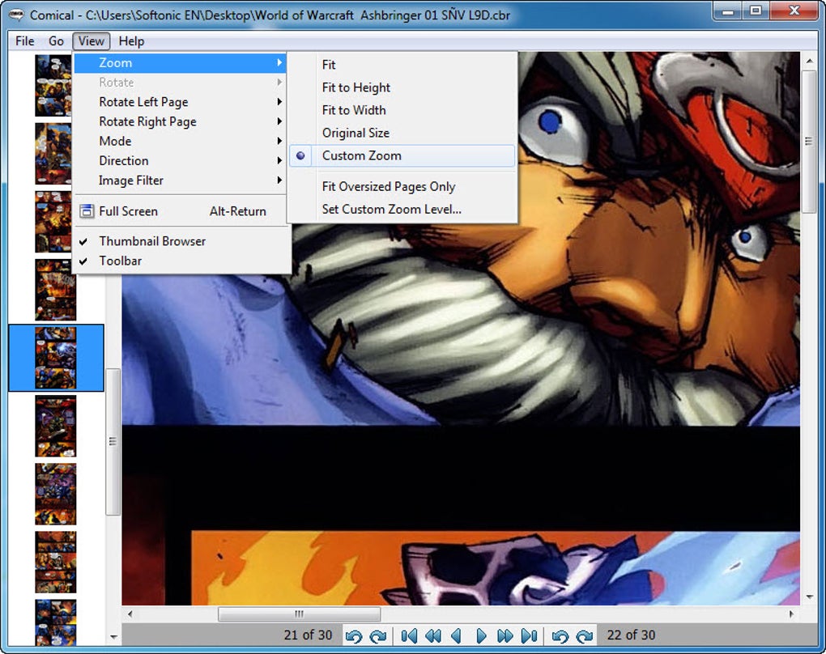Expand the Mode submenu
This screenshot has height=654, width=826.
[x=180, y=141]
